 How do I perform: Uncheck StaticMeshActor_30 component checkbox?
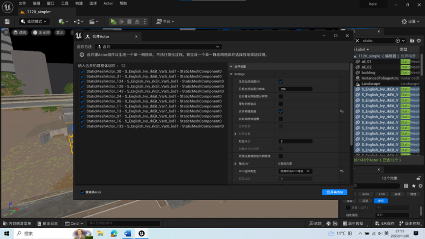(x=82, y=72)
